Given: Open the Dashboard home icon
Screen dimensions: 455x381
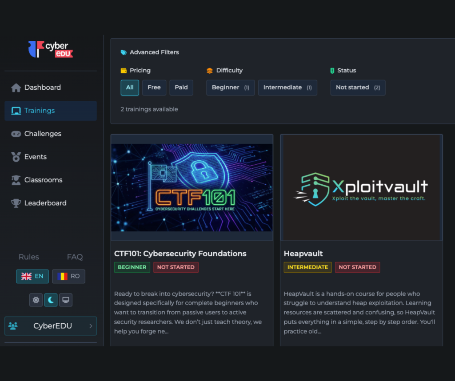Looking at the screenshot, I should pos(16,88).
